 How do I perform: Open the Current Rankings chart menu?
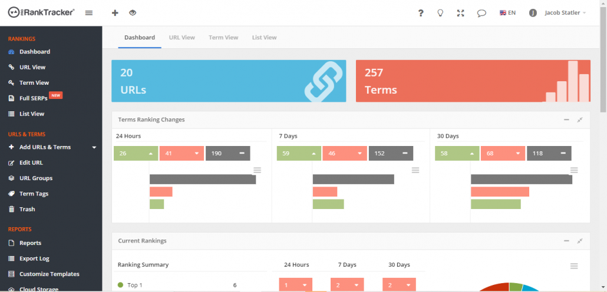coord(574,266)
